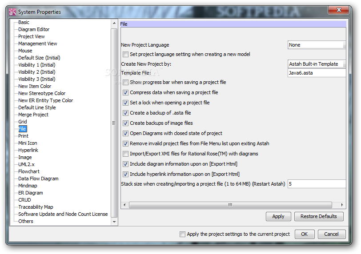Toggle Include diagram information upon Export Html
The width and height of the screenshot is (361, 254).
[x=125, y=164]
